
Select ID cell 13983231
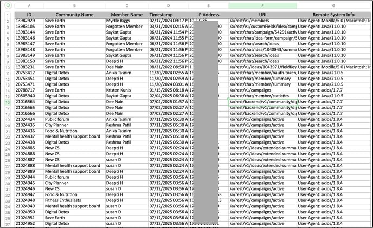tap(29, 67)
